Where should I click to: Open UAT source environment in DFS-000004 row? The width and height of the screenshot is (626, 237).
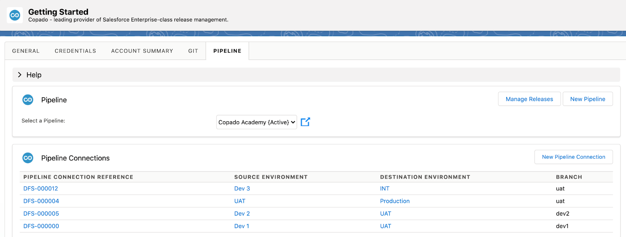pyautogui.click(x=240, y=201)
